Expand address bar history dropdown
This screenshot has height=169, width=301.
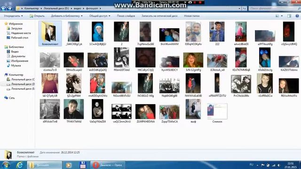pyautogui.click(x=239, y=8)
